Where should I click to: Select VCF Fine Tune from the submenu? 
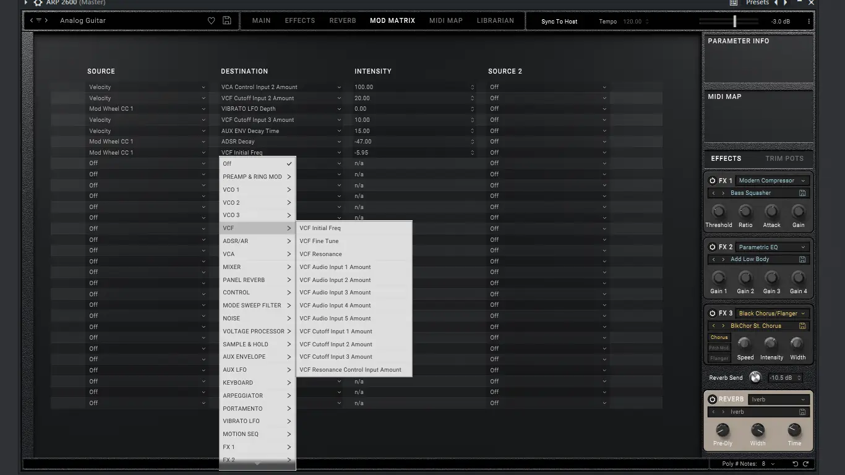click(354, 241)
